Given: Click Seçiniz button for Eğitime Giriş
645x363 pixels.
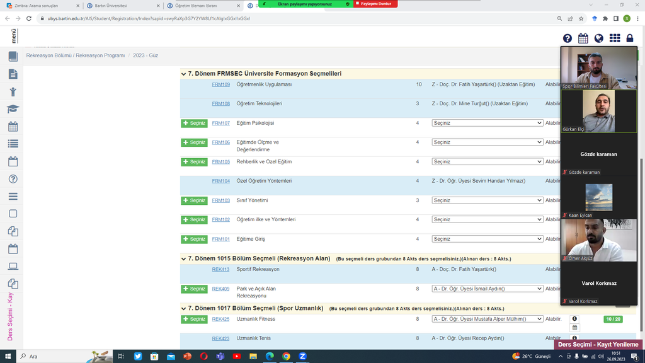Looking at the screenshot, I should [194, 239].
